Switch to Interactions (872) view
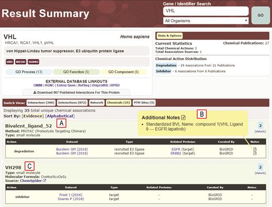 pos(72,103)
